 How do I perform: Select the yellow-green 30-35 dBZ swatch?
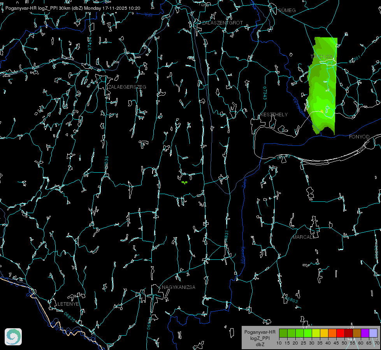(316, 333)
